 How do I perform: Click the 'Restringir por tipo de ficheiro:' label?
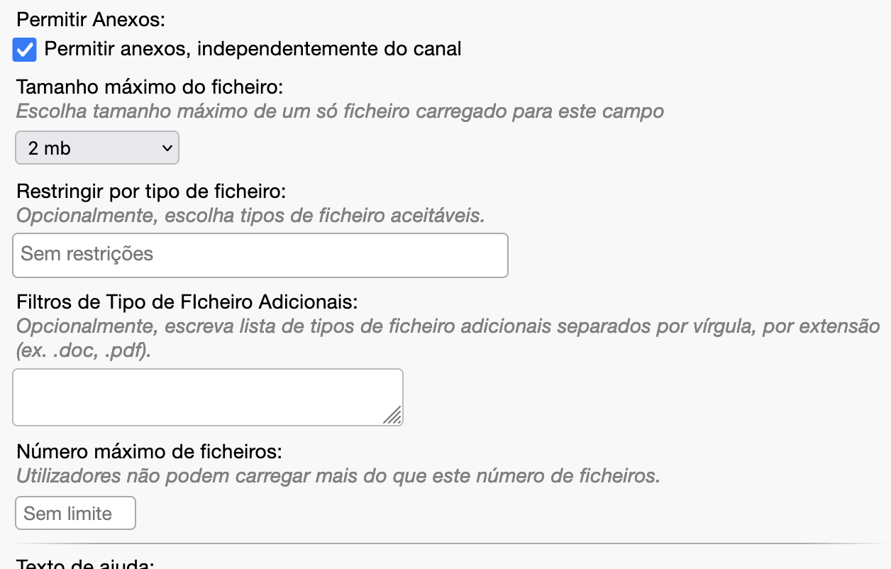(x=150, y=192)
